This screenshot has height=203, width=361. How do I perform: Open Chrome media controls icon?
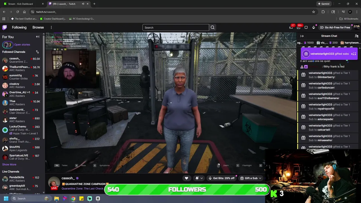click(343, 12)
